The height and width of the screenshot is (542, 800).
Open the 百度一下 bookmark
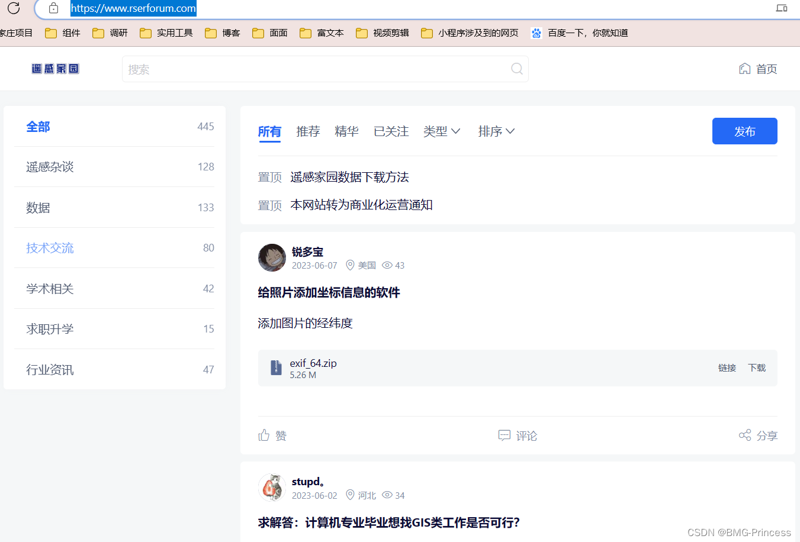point(579,33)
